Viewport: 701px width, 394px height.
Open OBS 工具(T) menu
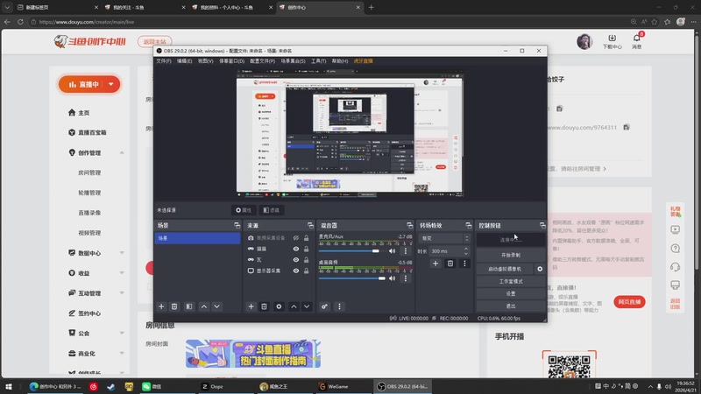pyautogui.click(x=318, y=60)
